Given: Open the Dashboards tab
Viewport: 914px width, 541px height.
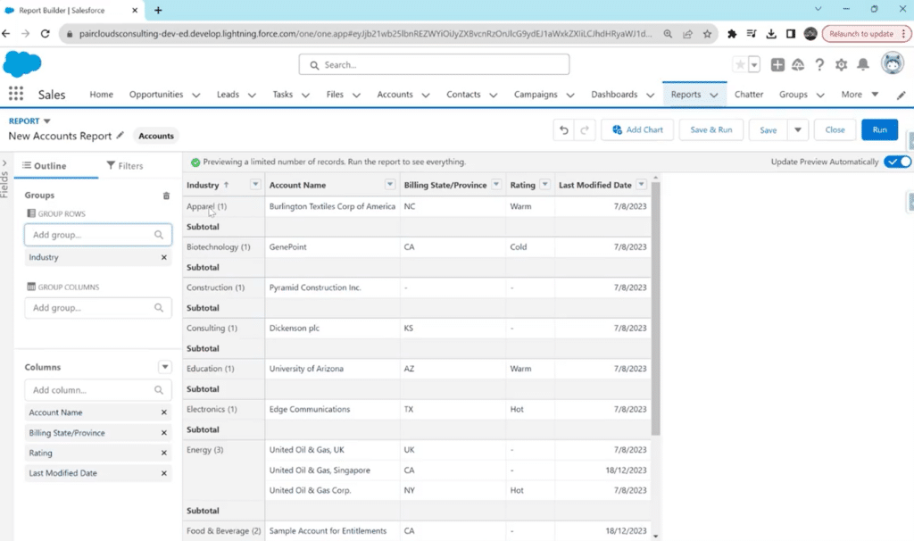Looking at the screenshot, I should [x=614, y=95].
